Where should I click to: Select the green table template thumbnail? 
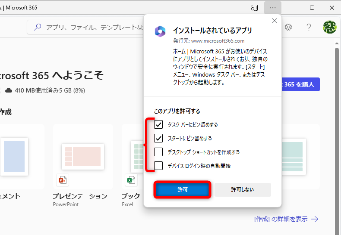tap(294, 157)
